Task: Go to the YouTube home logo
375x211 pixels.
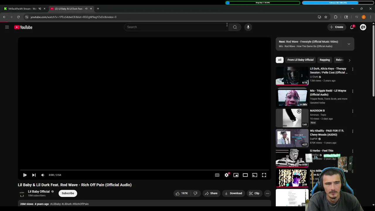Action: point(23,27)
